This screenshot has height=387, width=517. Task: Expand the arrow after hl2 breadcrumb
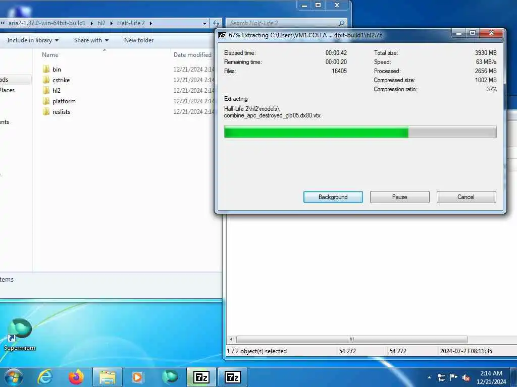pyautogui.click(x=111, y=23)
